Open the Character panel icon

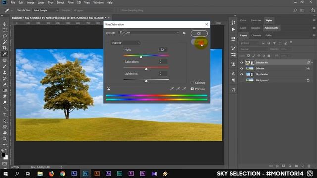tap(233, 74)
